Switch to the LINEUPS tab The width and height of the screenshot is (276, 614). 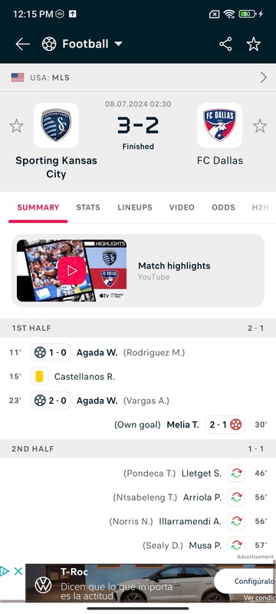point(135,207)
